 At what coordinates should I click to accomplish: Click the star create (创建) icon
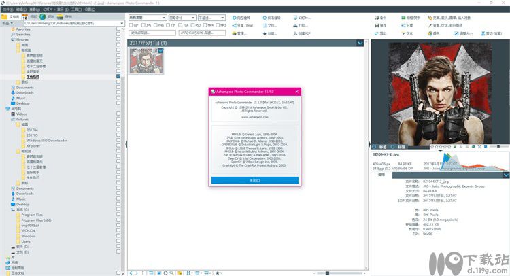click(265, 33)
